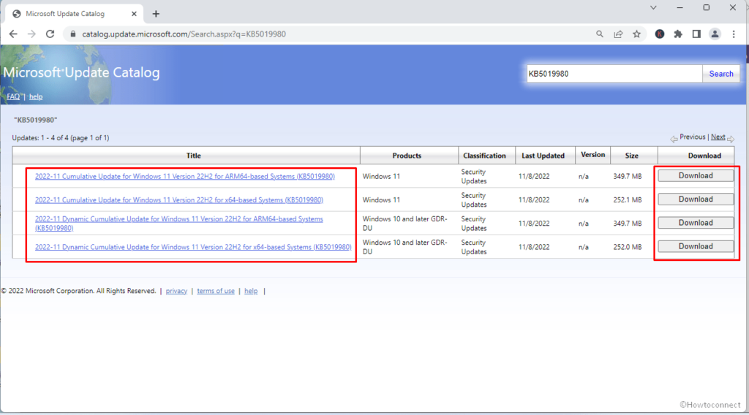749x415 pixels.
Task: Share this page using the share icon
Action: point(618,34)
